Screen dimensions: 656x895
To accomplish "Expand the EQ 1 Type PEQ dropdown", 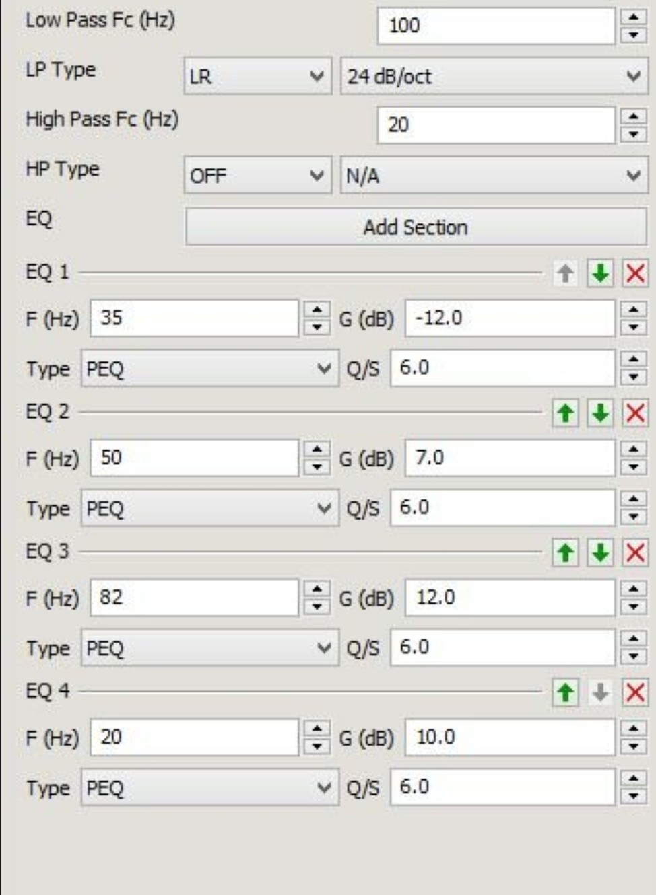I will point(209,368).
